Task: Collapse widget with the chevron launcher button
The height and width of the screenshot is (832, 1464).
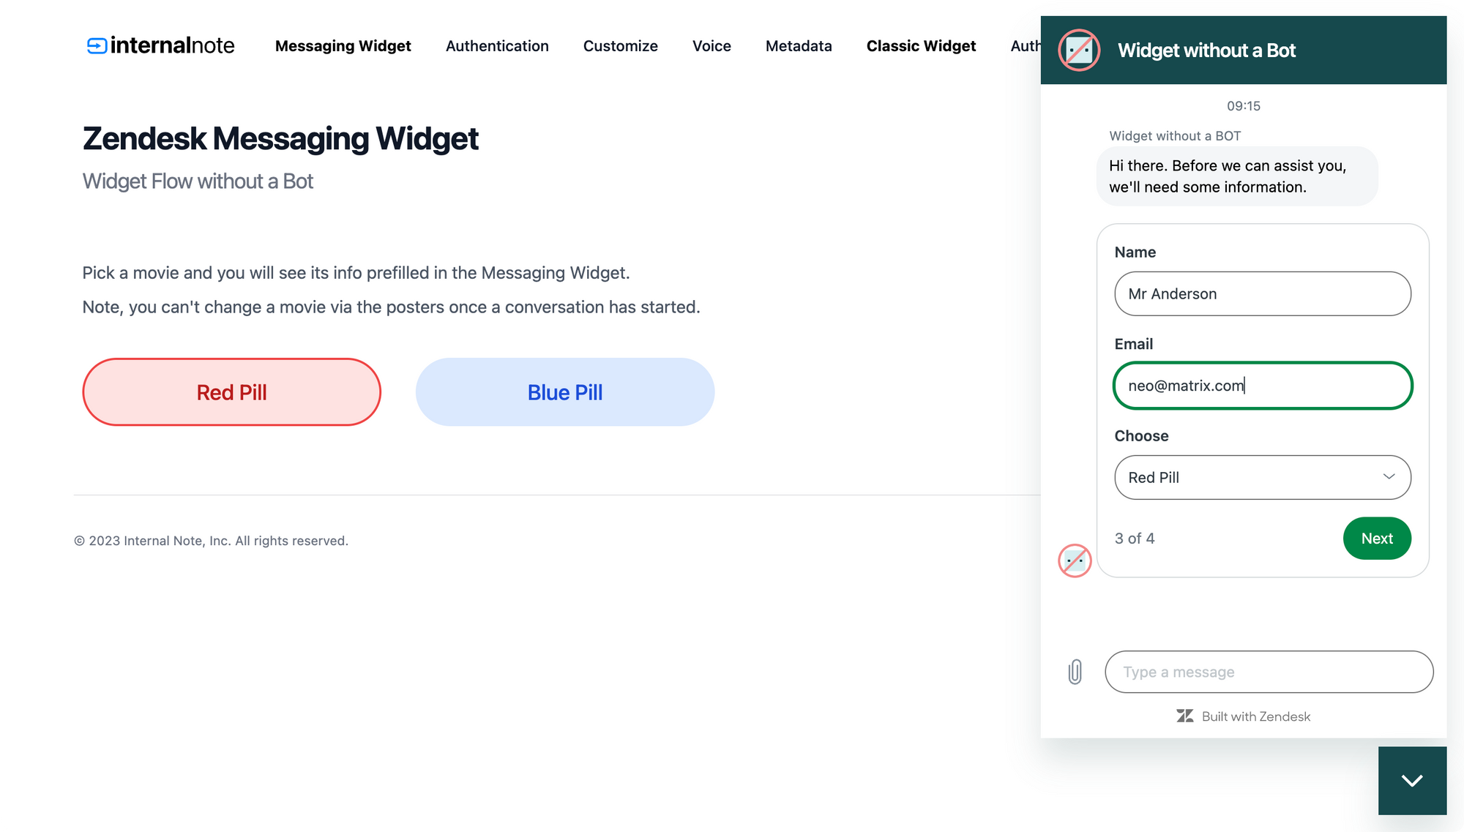Action: 1412,780
